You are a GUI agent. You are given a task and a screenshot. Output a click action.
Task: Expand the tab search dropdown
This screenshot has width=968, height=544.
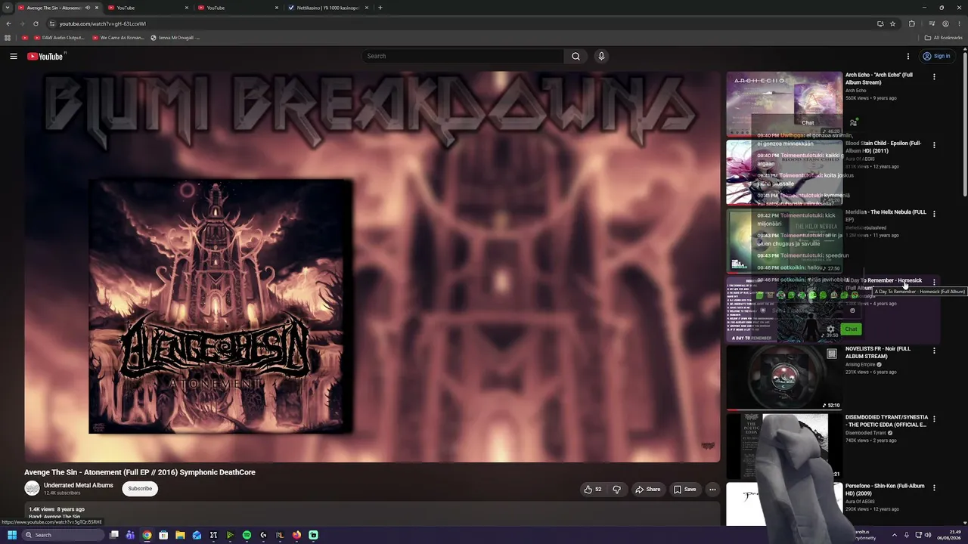pos(8,8)
